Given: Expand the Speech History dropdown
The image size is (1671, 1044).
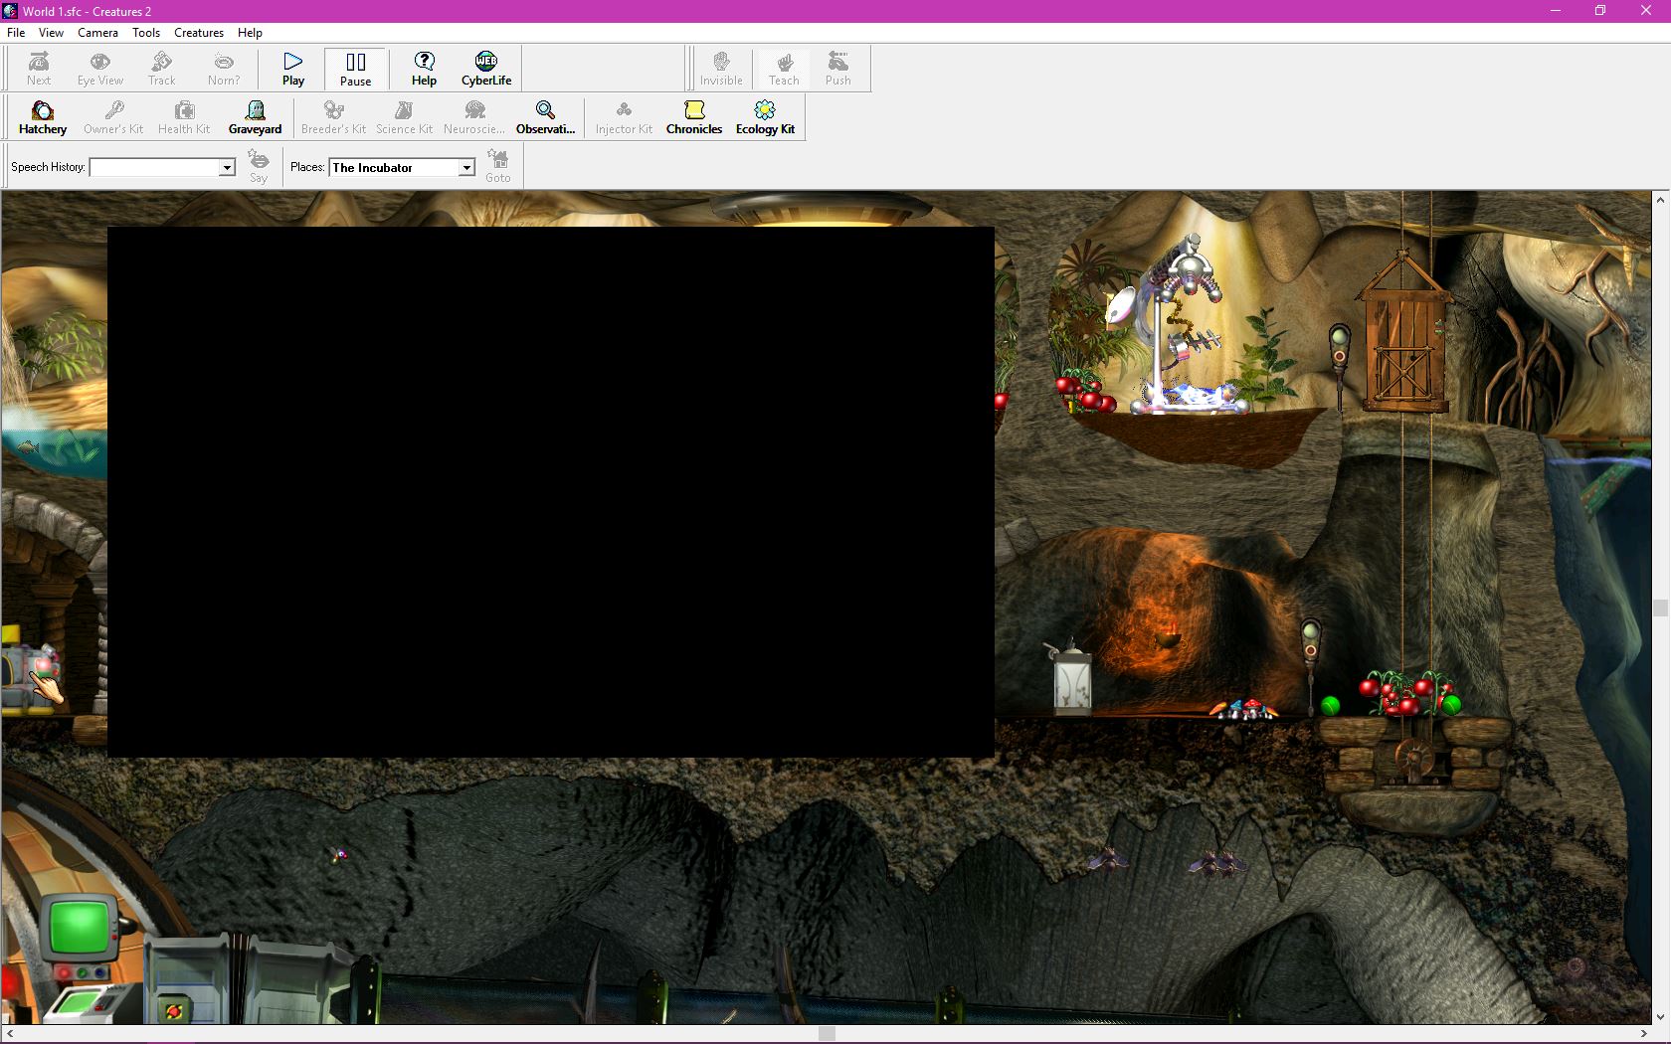Looking at the screenshot, I should [227, 168].
